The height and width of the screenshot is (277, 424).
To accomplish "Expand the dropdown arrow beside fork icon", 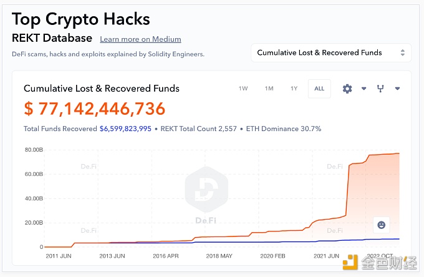I will point(397,89).
